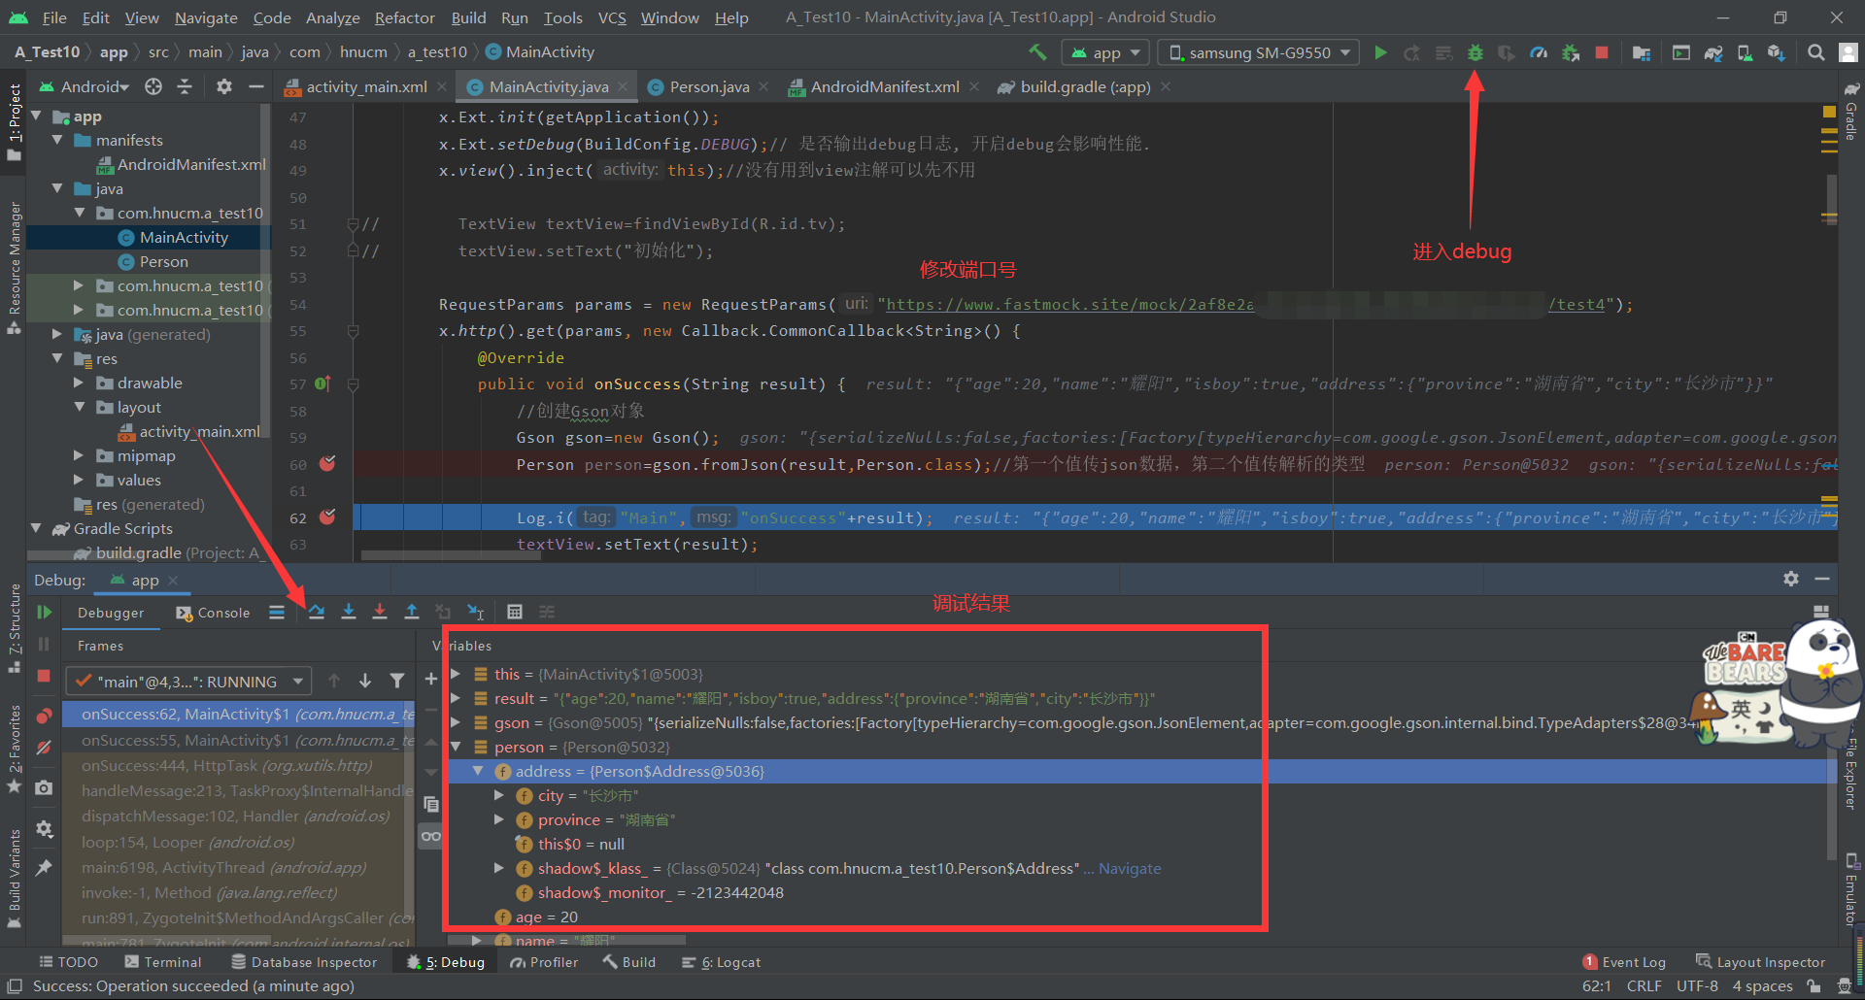This screenshot has width=1865, height=1000.
Task: Click the Get thread dump camera icon
Action: coord(44,787)
